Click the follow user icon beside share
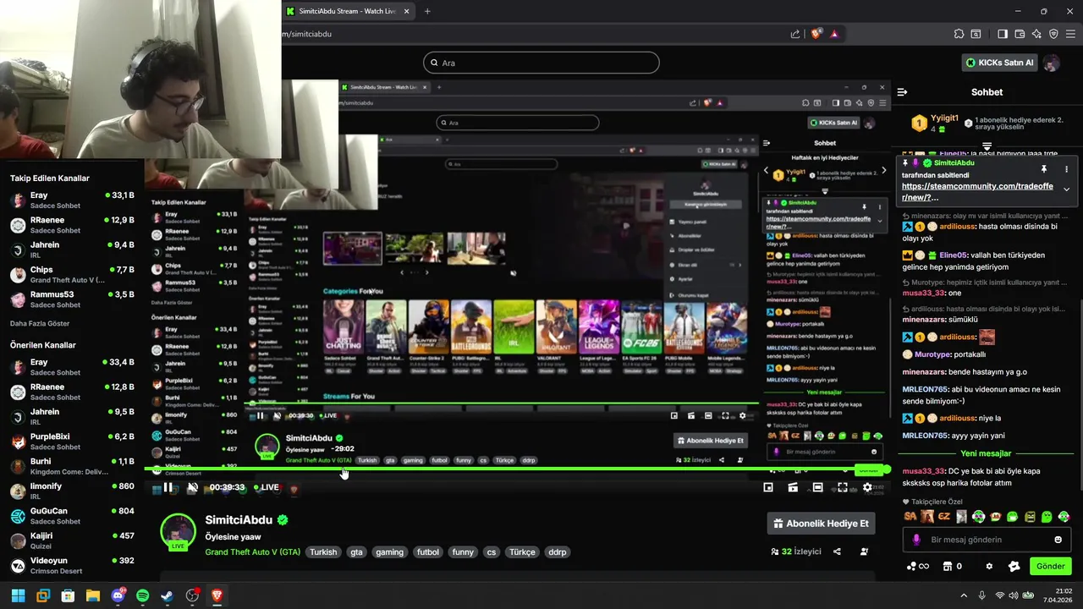The width and height of the screenshot is (1083, 609). point(864,551)
